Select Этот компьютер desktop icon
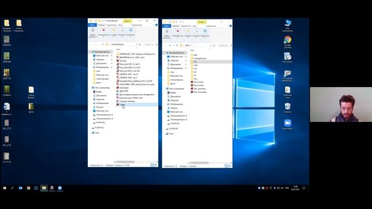This screenshot has width=372, height=209. (288, 26)
